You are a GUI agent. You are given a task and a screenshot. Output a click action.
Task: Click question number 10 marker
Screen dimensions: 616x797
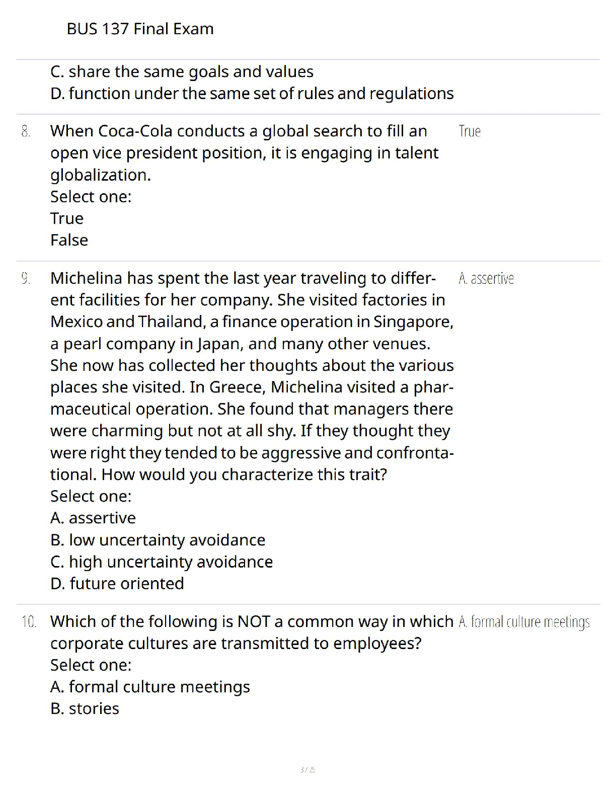29,621
